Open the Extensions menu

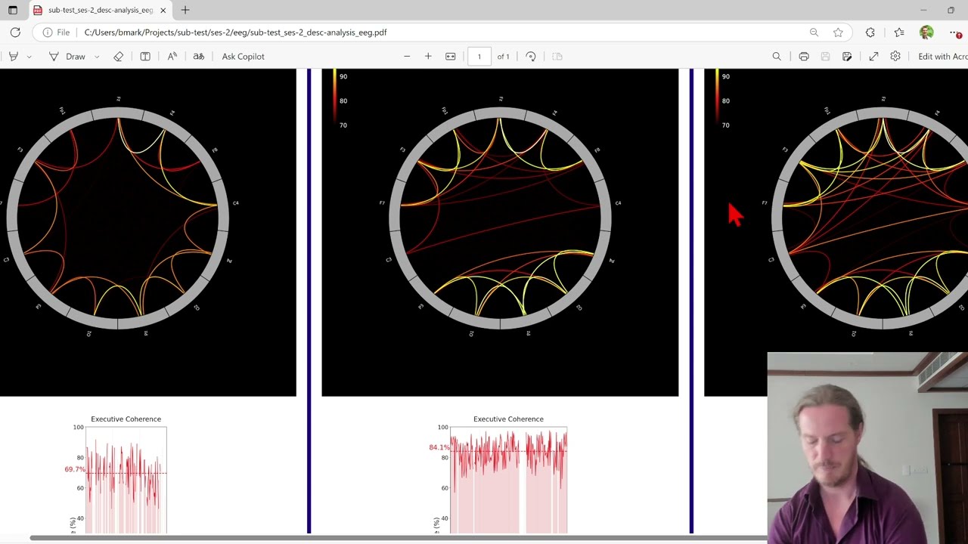coord(870,32)
